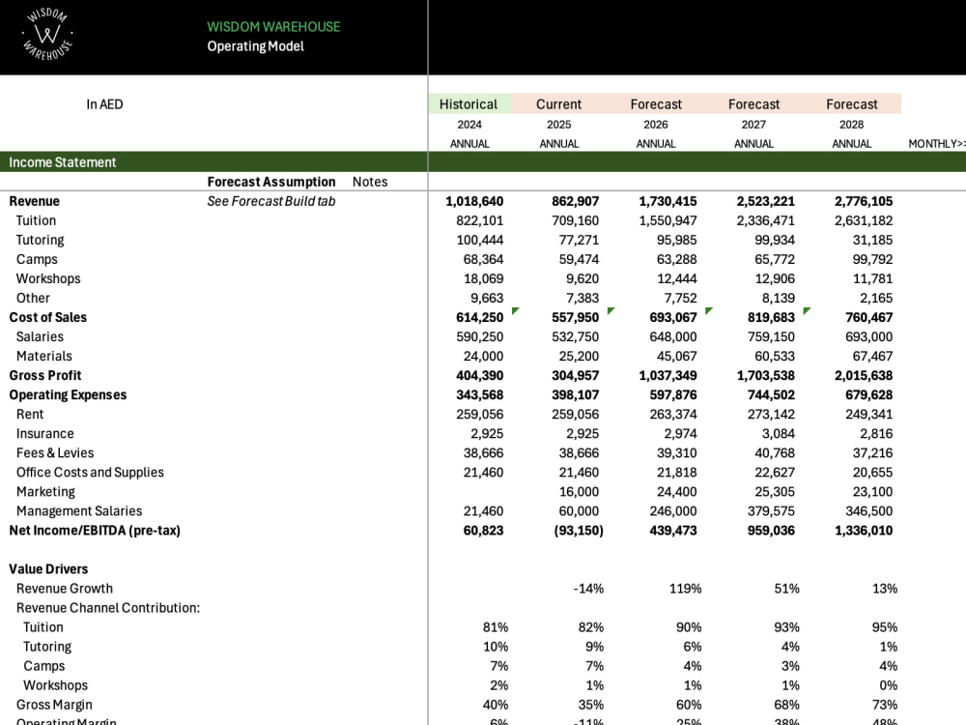
Task: Click the Forecast Assumption column header
Action: coord(271,182)
